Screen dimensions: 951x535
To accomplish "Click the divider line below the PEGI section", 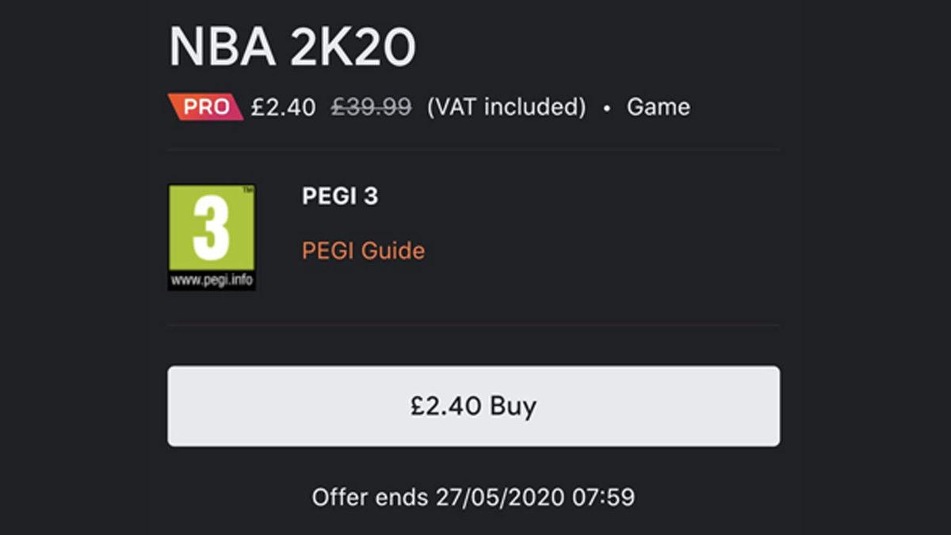I will (x=473, y=326).
